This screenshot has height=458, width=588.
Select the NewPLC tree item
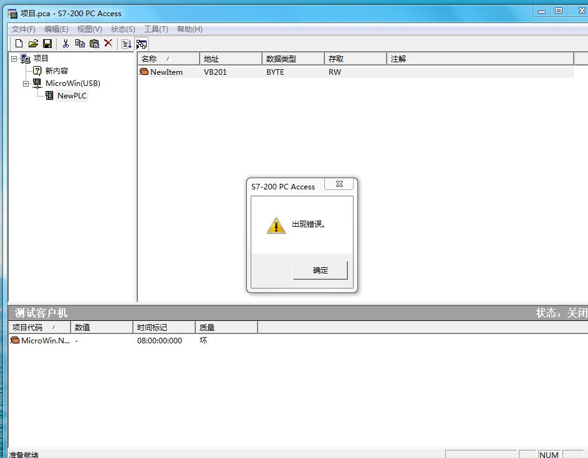pyautogui.click(x=72, y=95)
